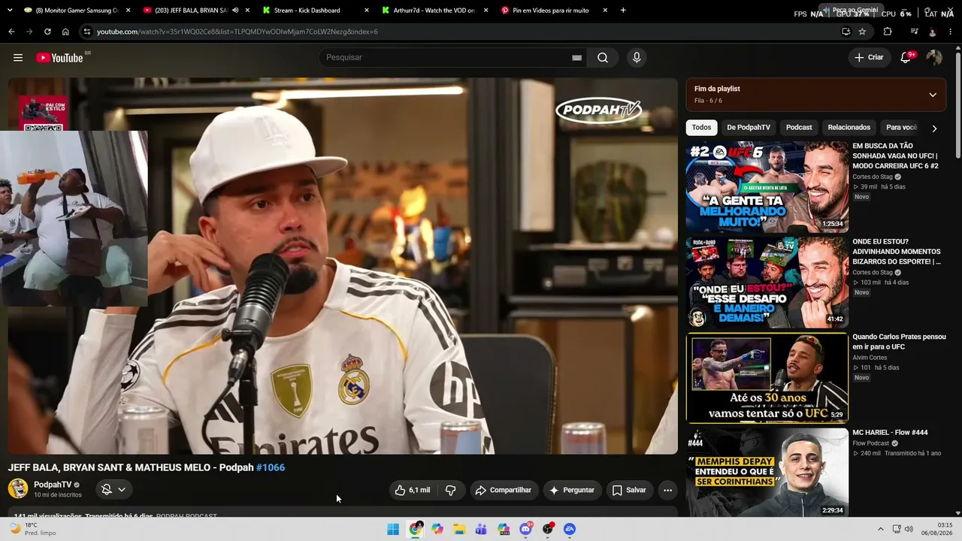Click the browser address bar URL

(237, 32)
